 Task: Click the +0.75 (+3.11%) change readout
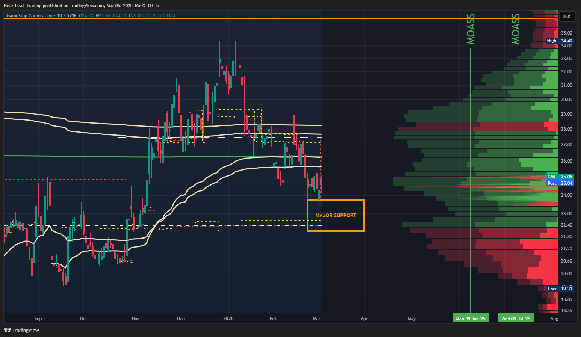pos(160,16)
